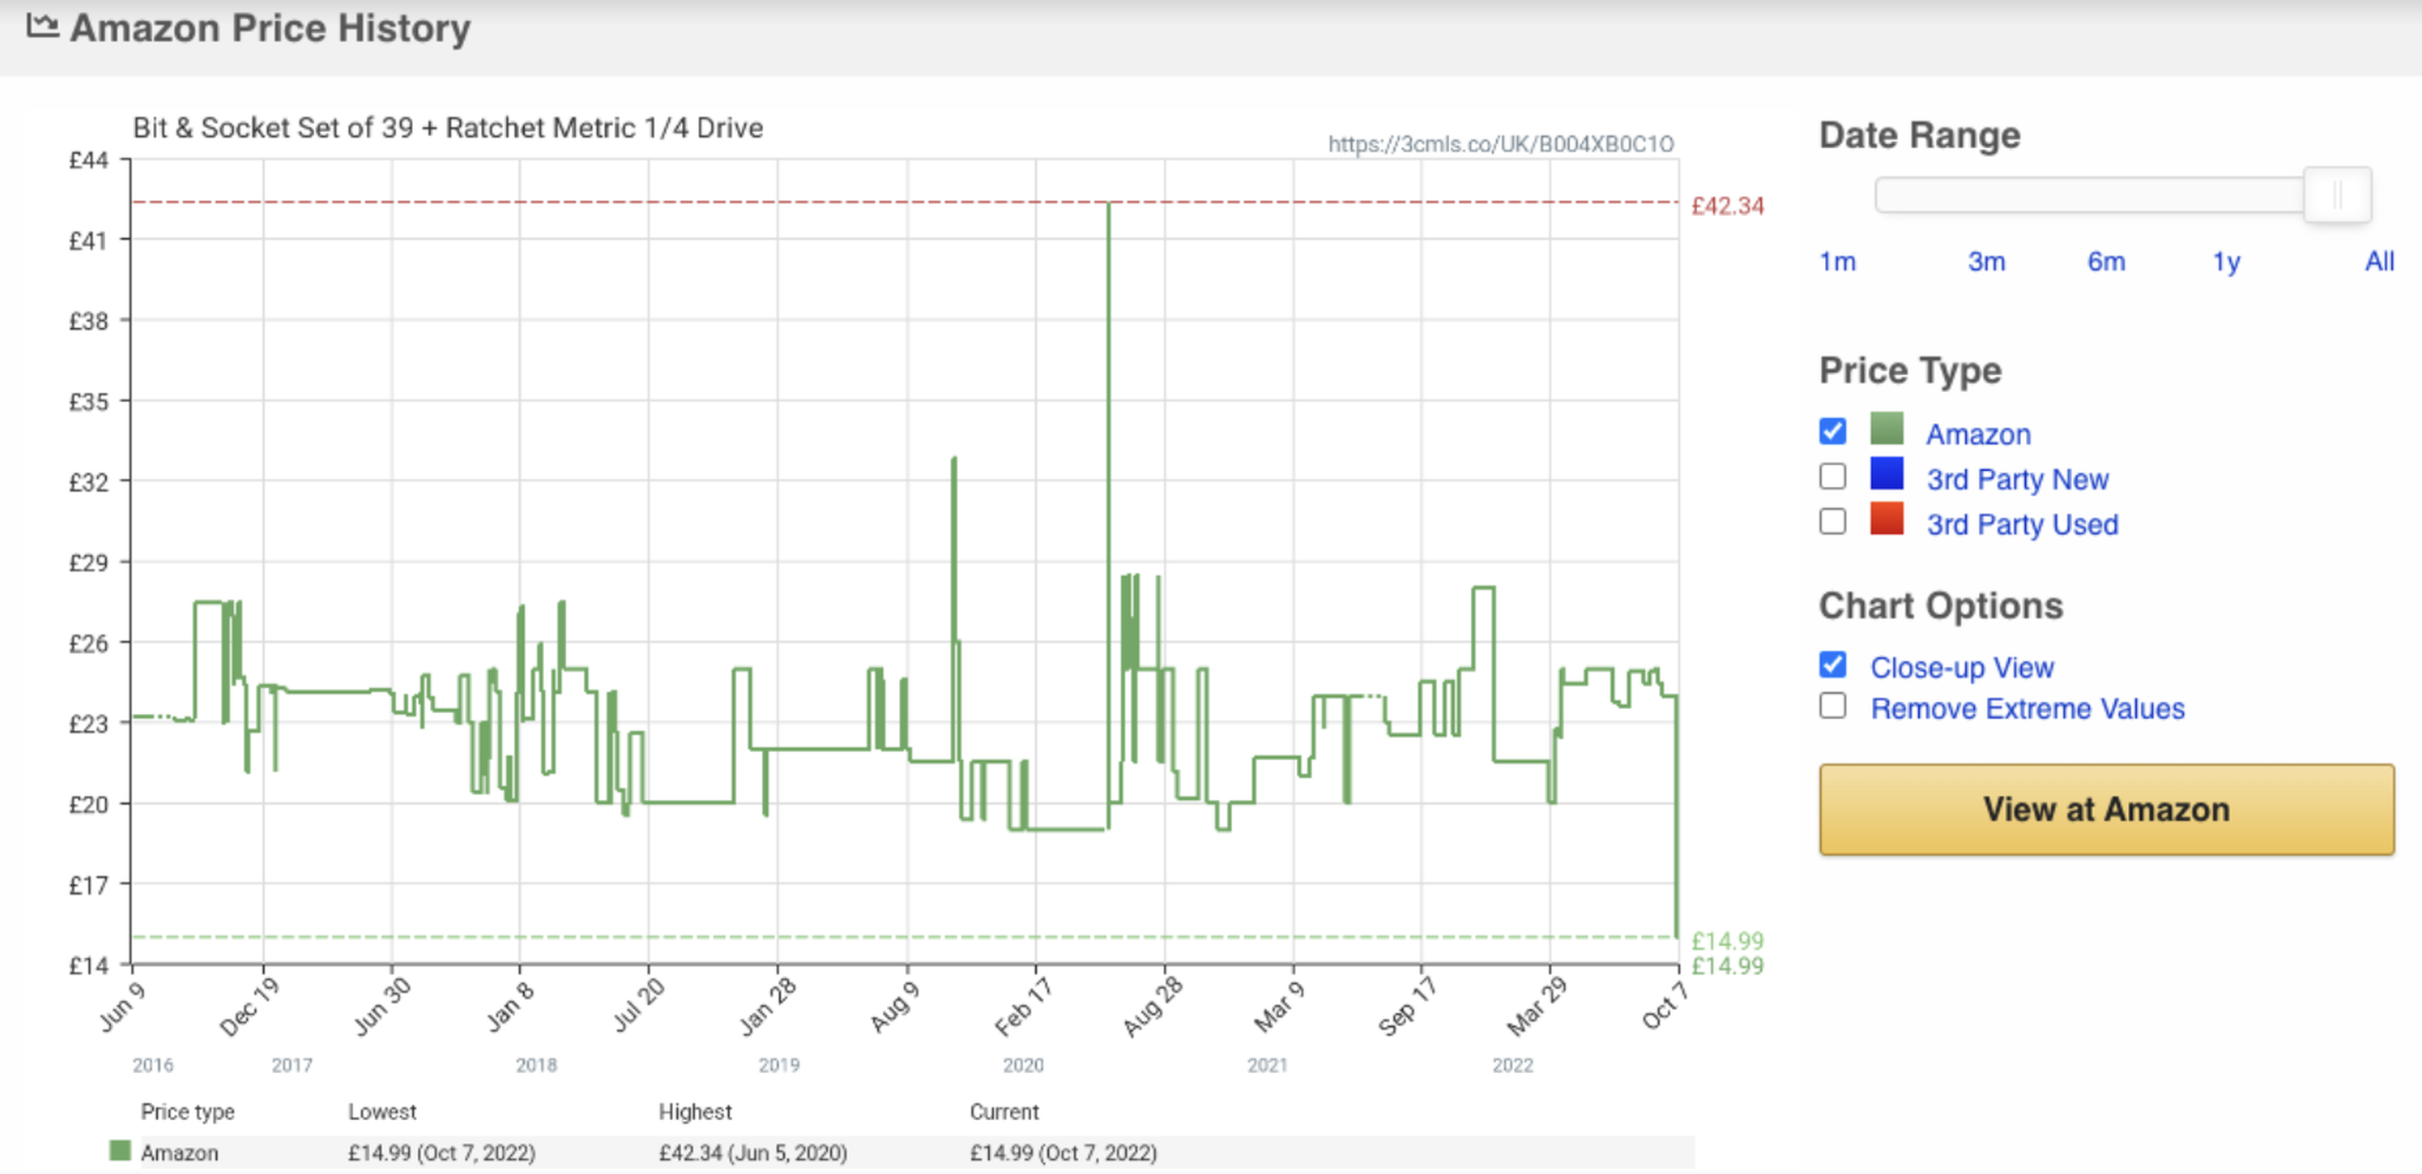Select the 3m date range

1987,262
